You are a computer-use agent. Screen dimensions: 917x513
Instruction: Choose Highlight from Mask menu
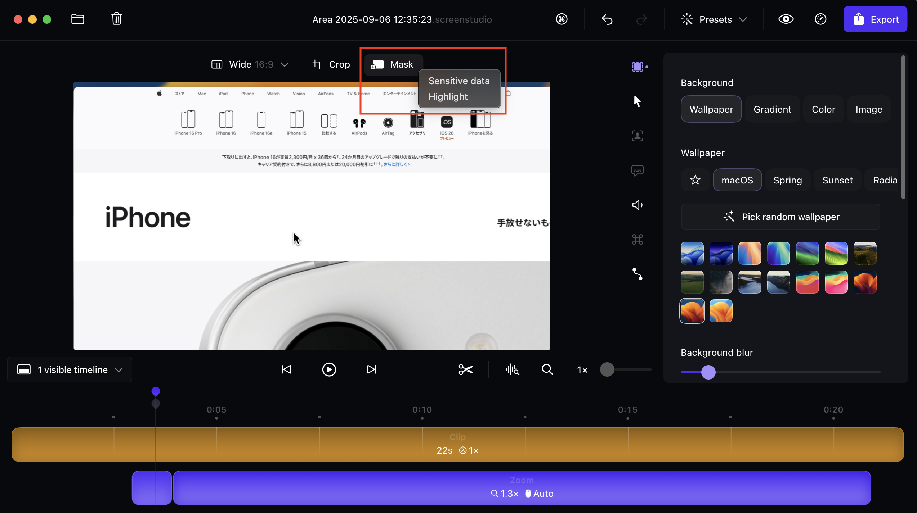(448, 97)
